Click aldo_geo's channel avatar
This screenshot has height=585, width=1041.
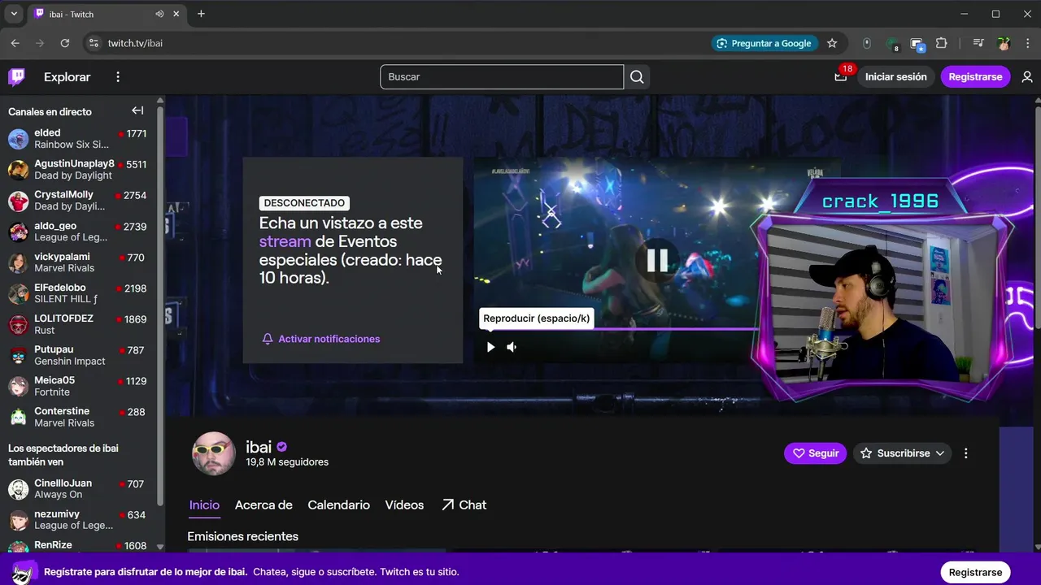(18, 232)
